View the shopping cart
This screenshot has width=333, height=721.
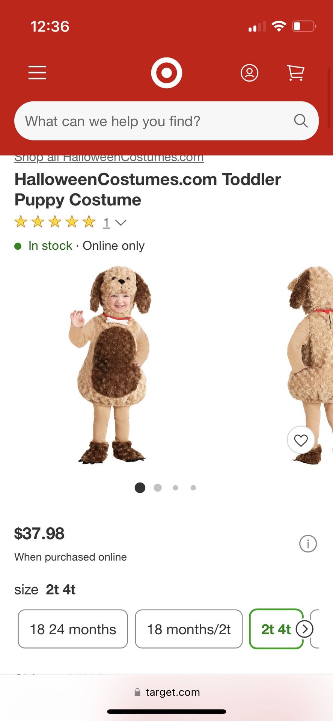click(x=295, y=72)
